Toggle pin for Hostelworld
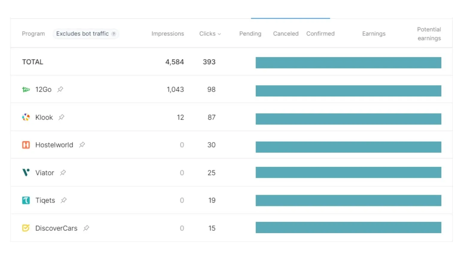 pos(82,145)
